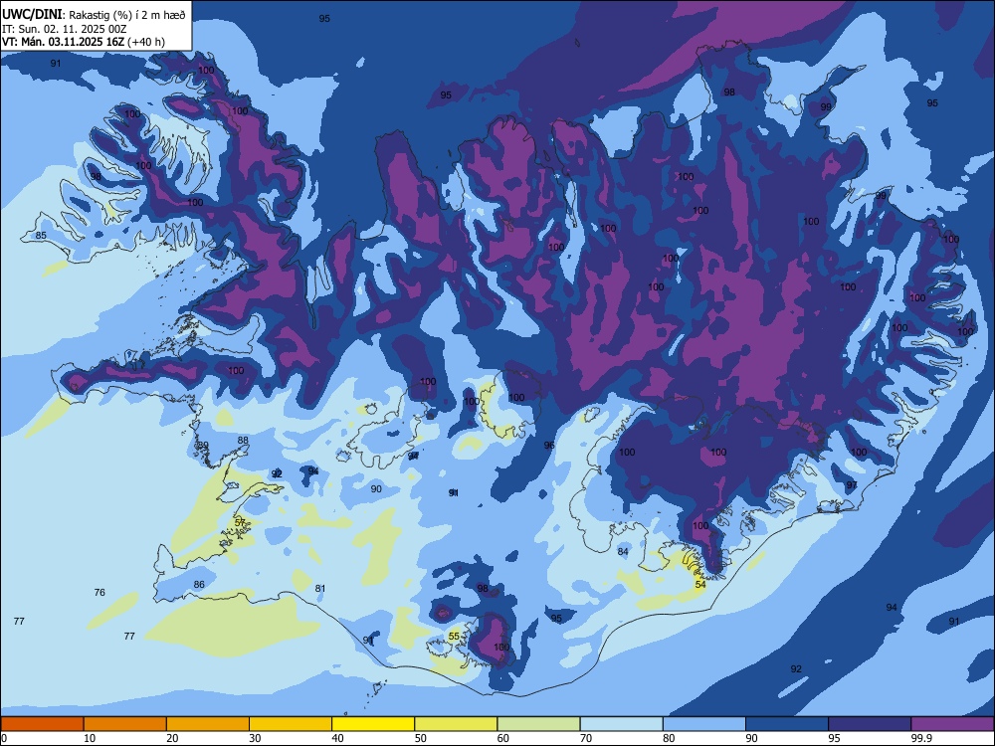Image resolution: width=995 pixels, height=746 pixels.
Task: Select the pale blue 70–80 legend swatch
Action: coord(622,724)
